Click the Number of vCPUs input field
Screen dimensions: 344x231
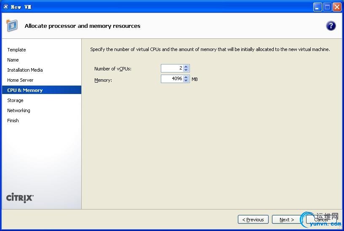[173, 68]
